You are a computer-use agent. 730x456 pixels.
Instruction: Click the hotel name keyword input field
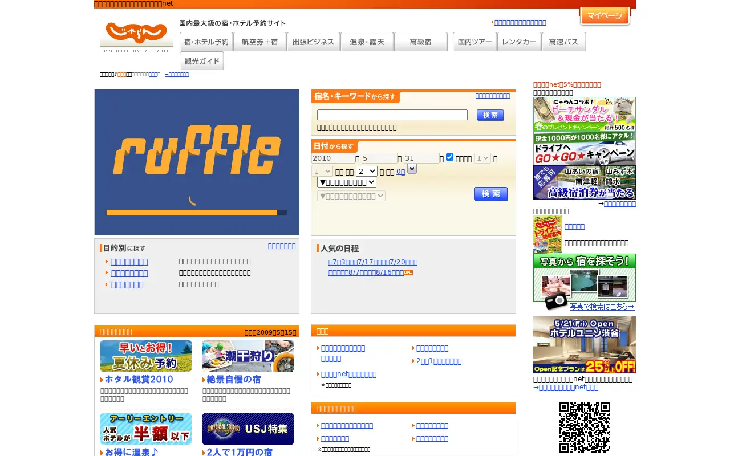pos(392,115)
